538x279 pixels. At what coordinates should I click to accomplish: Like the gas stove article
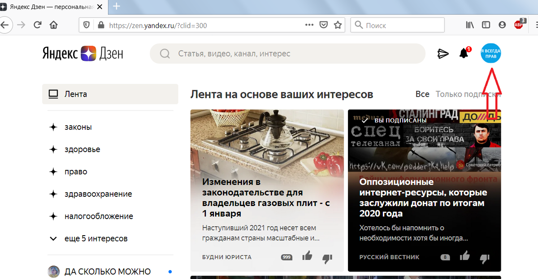[307, 256]
